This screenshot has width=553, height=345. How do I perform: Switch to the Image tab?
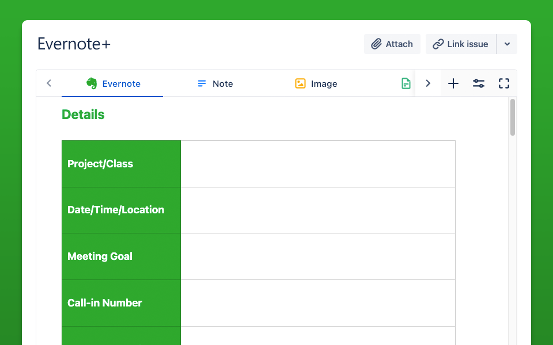point(316,83)
